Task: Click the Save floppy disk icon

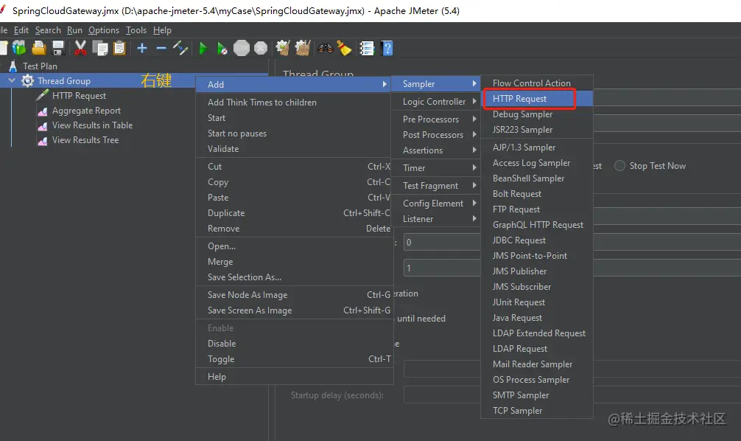Action: pos(58,48)
